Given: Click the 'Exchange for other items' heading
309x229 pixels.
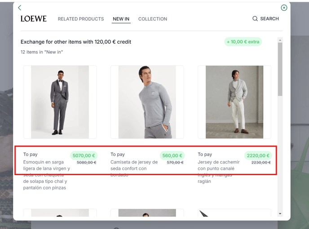Looking at the screenshot, I should pyautogui.click(x=76, y=42).
